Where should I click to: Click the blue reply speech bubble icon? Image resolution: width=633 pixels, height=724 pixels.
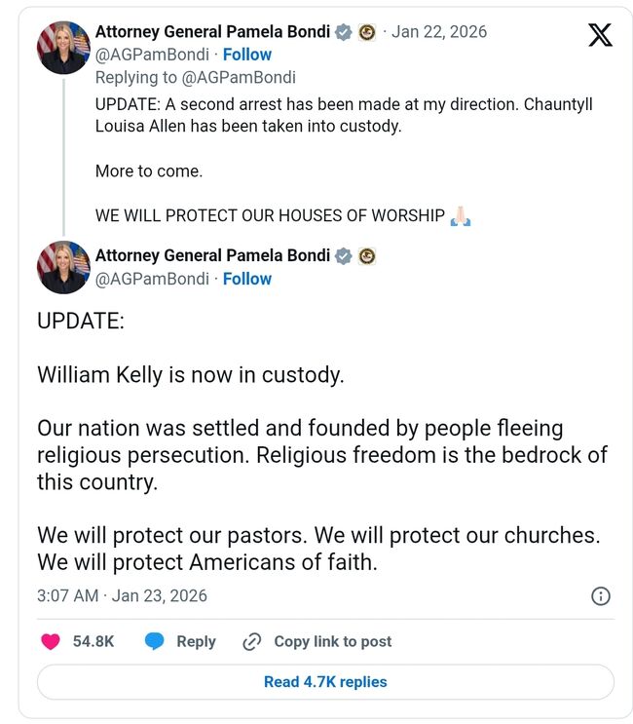tap(155, 641)
